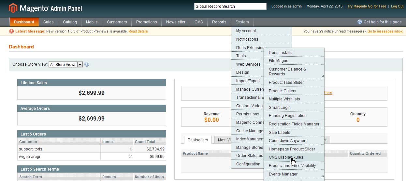Image resolution: width=406 pixels, height=181 pixels.
Task: Click the support itoris order row
Action: coord(92,149)
